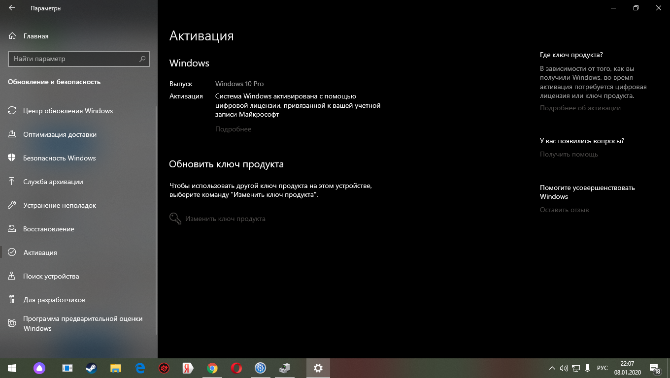Image resolution: width=670 pixels, height=378 pixels.
Task: Open the Windows Start menu
Action: [12, 368]
